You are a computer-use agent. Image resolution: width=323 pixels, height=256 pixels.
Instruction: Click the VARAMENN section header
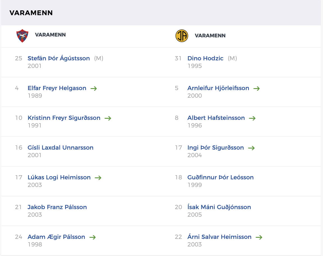(x=31, y=13)
